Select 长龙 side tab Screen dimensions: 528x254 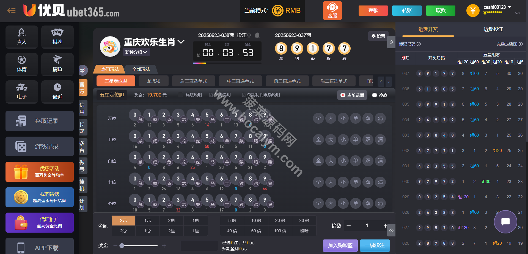pyautogui.click(x=83, y=128)
